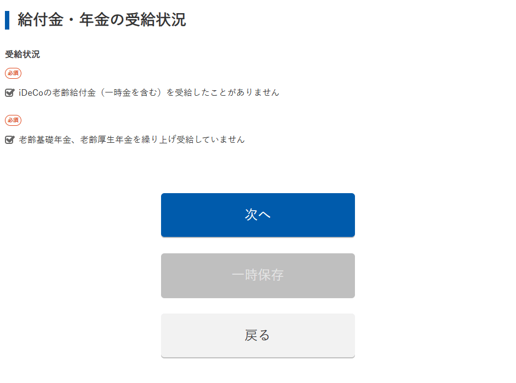Click 年金の受給状況 portion of heading

(x=133, y=20)
